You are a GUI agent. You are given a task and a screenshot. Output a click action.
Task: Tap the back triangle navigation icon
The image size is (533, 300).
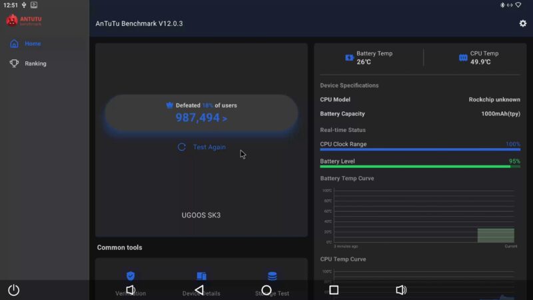[x=199, y=290]
